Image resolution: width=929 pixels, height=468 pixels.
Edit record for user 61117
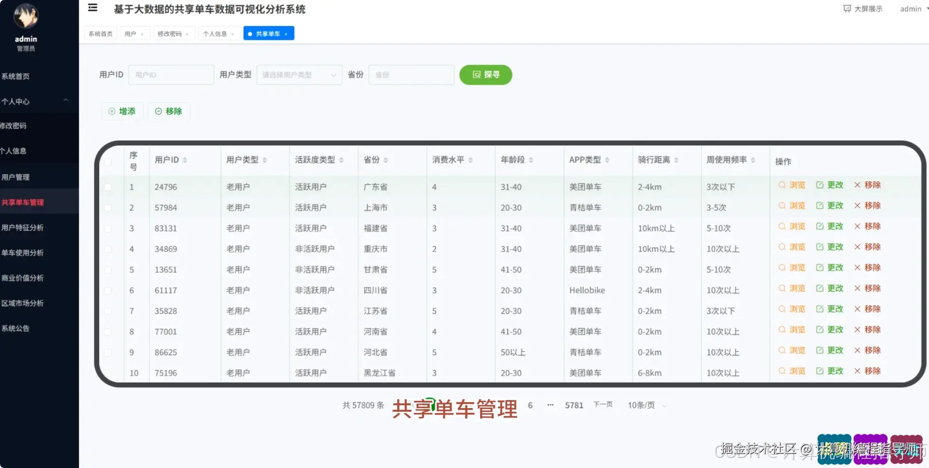(x=829, y=288)
